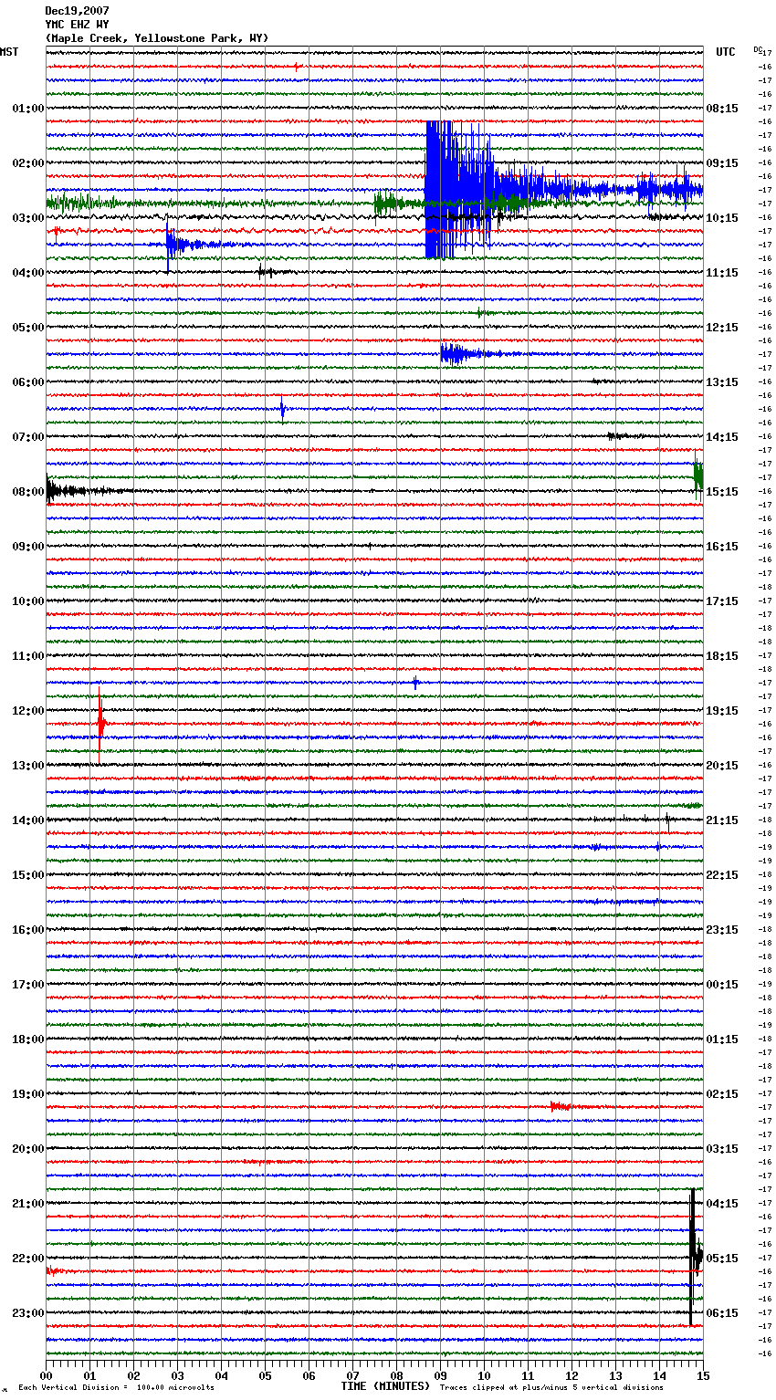Click the UTC timezone label
This screenshot has width=776, height=1400.
(726, 52)
